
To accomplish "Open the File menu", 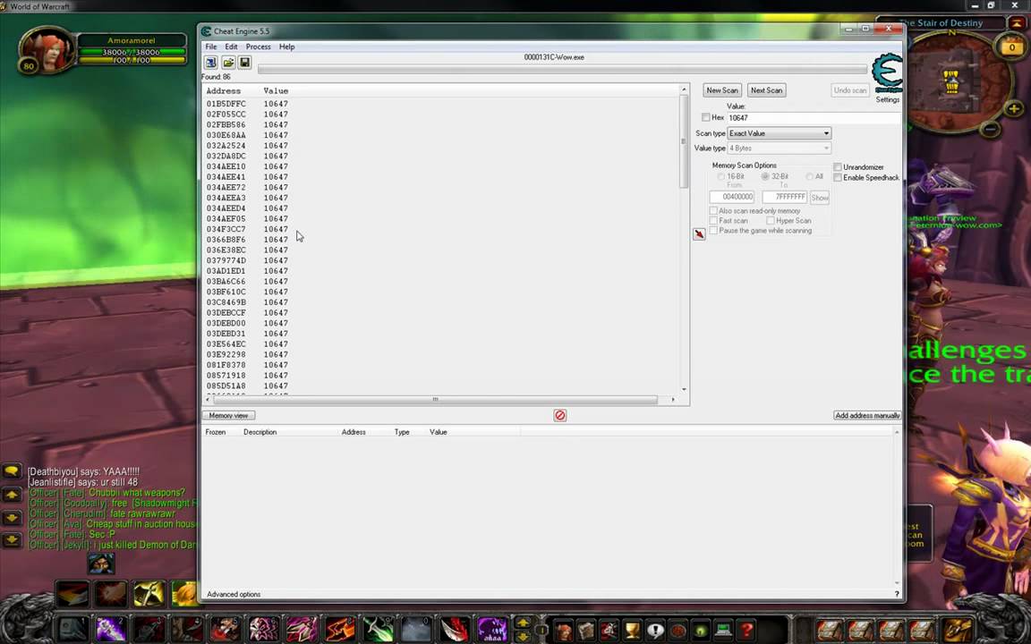I will click(x=211, y=47).
